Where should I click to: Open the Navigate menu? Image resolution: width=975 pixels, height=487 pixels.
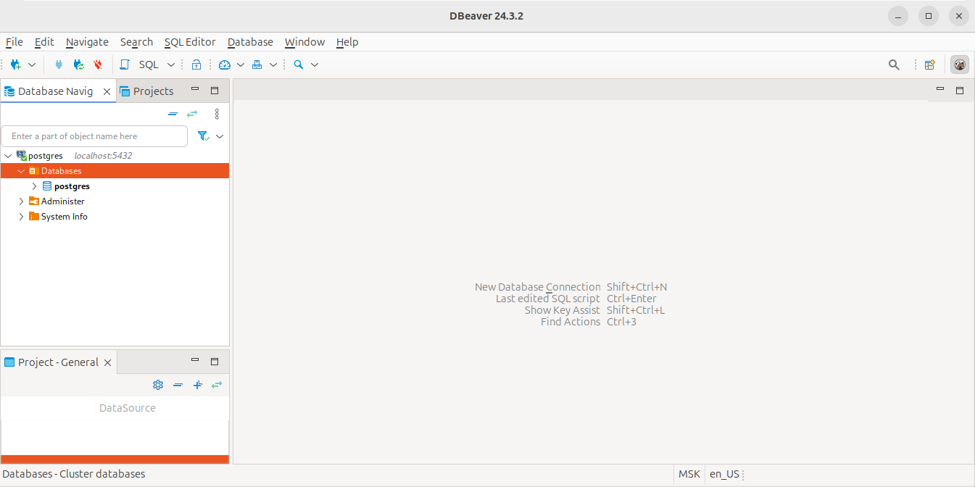click(x=87, y=42)
